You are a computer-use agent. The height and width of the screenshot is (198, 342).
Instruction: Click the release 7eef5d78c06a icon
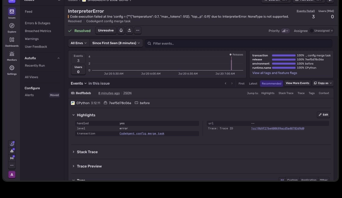coord(105,103)
